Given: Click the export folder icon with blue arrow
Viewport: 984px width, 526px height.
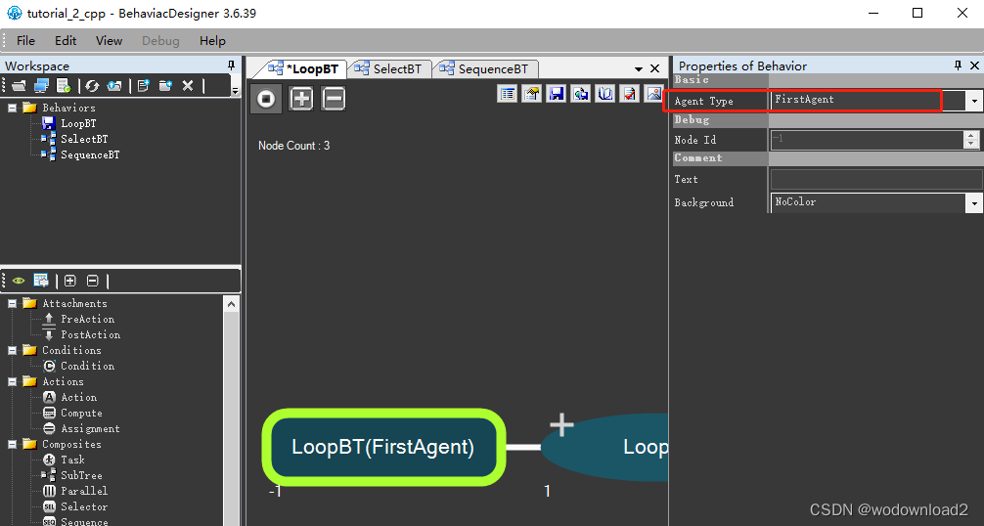Looking at the screenshot, I should point(114,86).
